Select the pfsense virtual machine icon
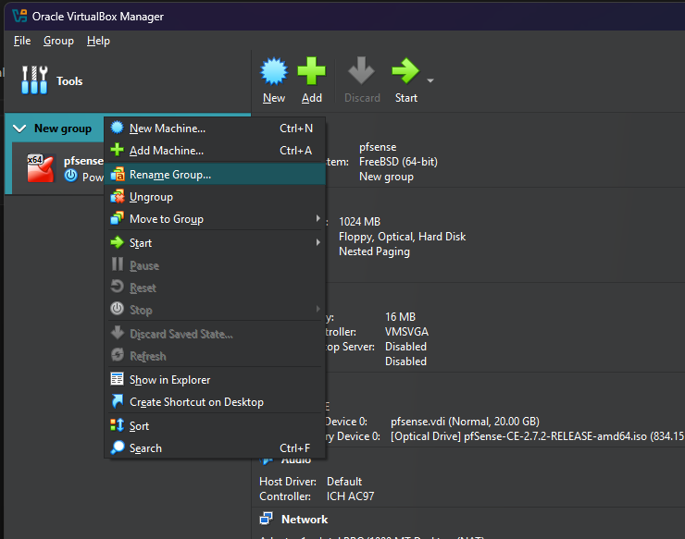The image size is (685, 539). point(41,168)
